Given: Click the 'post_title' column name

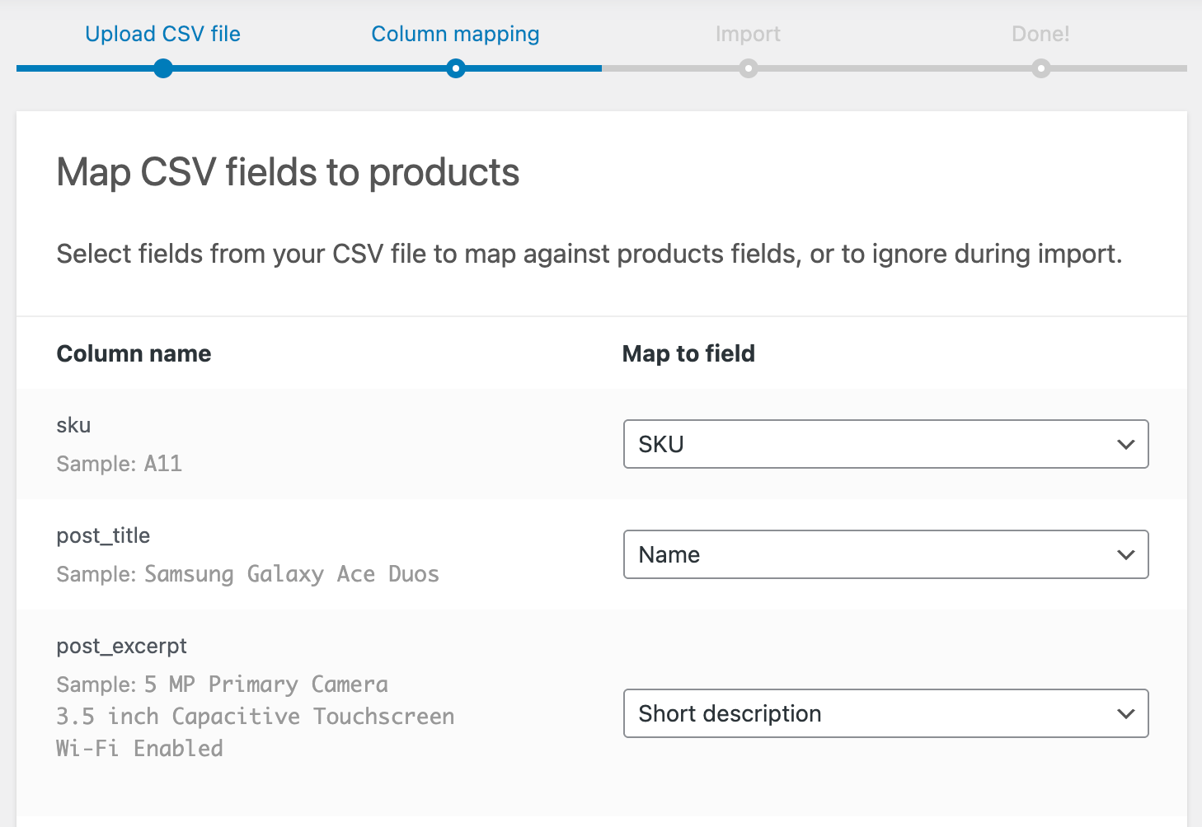Looking at the screenshot, I should [x=103, y=535].
